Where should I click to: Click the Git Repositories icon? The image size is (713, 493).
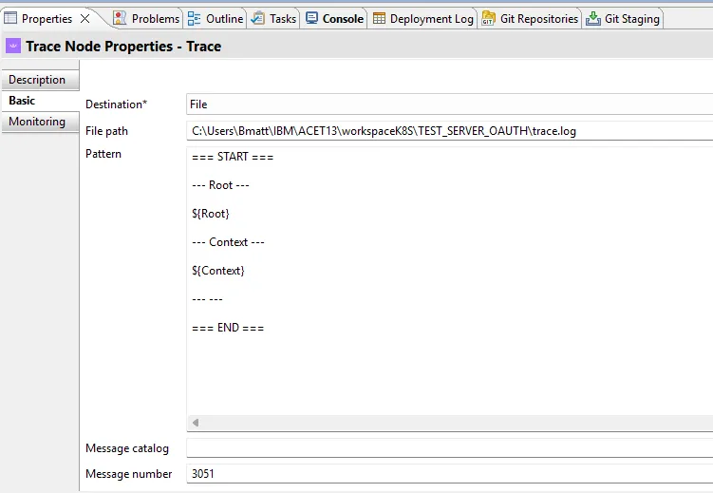488,18
